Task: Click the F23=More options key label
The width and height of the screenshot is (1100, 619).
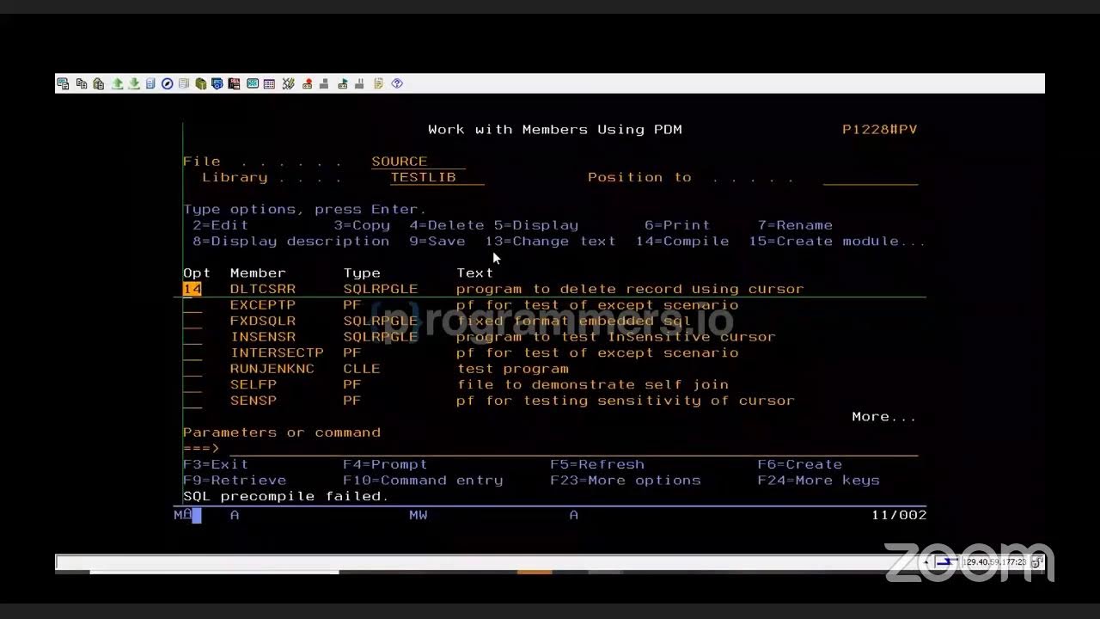Action: tap(626, 481)
